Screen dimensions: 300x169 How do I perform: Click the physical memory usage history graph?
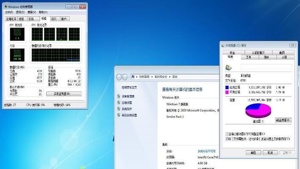pos(56,55)
